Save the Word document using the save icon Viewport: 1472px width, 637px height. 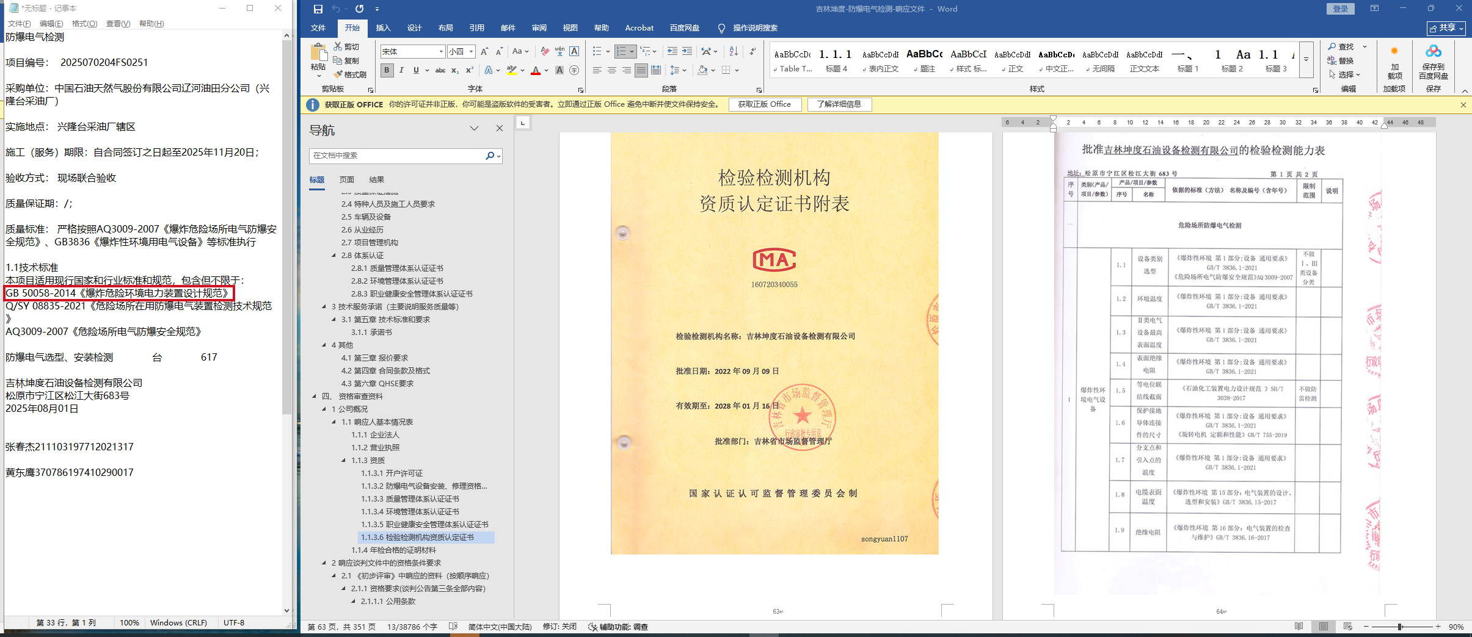point(318,9)
